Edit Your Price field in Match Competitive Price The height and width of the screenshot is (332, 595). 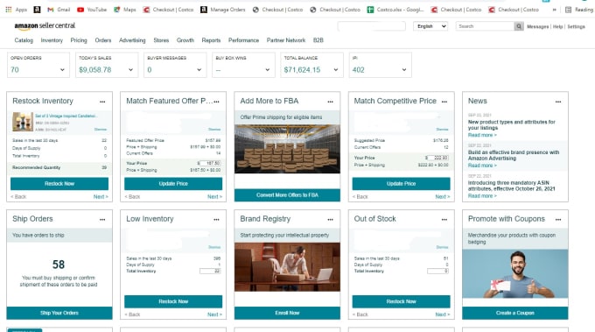pos(437,158)
